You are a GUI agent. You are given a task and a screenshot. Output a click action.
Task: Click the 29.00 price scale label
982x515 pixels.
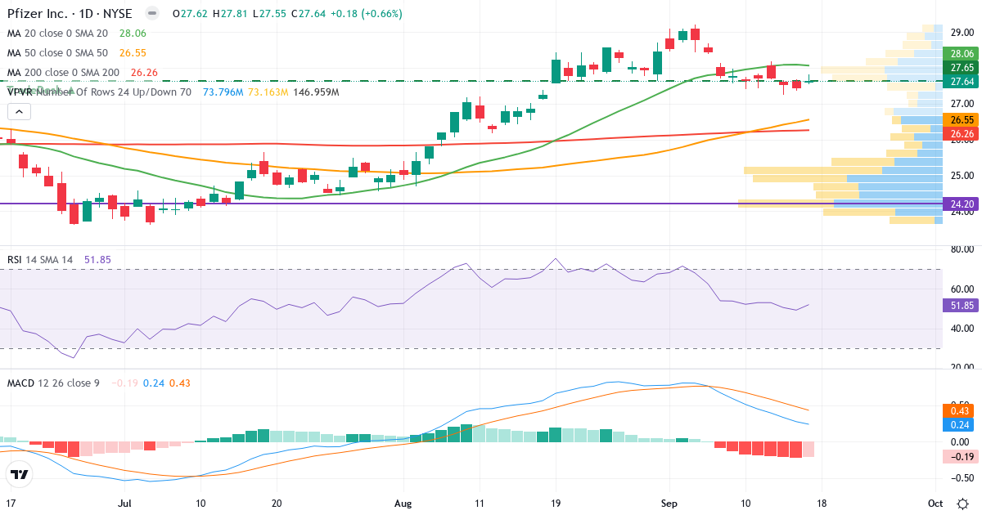point(962,31)
